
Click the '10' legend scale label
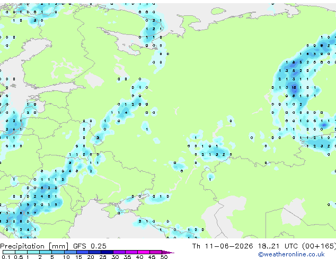66,257
